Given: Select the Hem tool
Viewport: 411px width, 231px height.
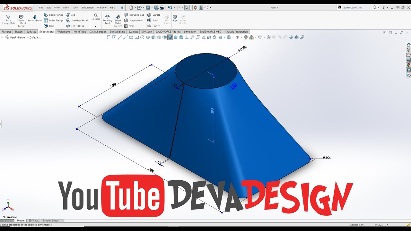Looking at the screenshot, I should pyautogui.click(x=49, y=26).
